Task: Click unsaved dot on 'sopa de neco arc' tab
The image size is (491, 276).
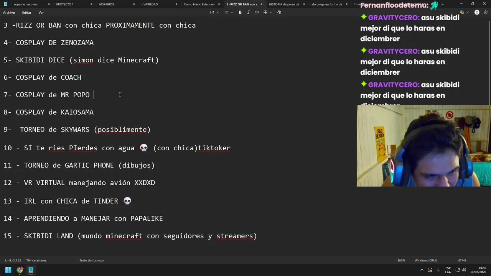Action: pos(49,4)
